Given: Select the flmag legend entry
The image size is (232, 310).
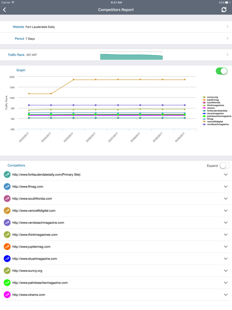Looking at the screenshot, I should pos(208,119).
